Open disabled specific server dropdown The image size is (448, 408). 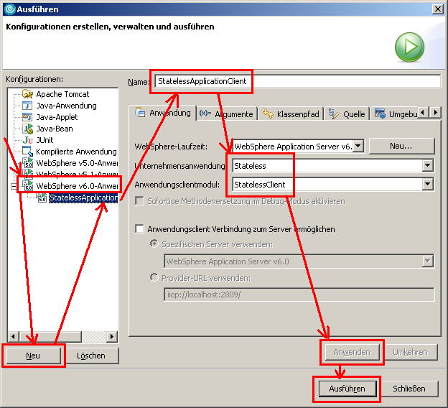tap(427, 261)
